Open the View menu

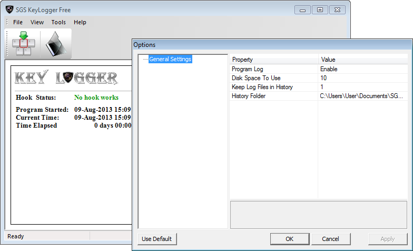[x=37, y=22]
